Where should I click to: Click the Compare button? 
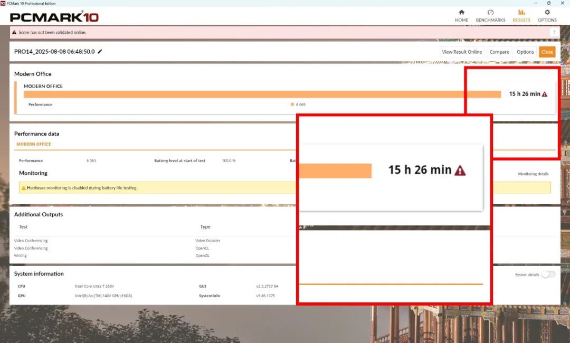(x=499, y=52)
